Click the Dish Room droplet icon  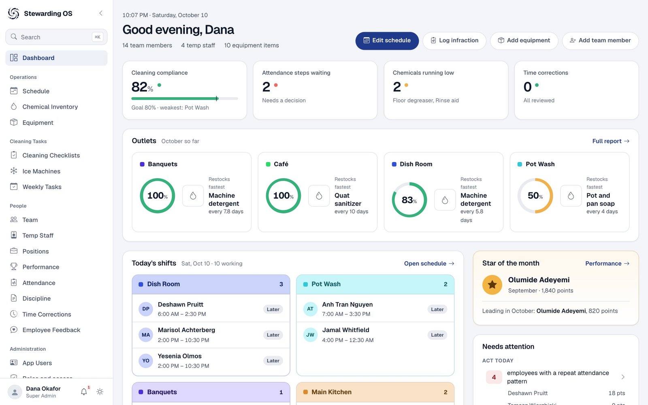pos(445,200)
